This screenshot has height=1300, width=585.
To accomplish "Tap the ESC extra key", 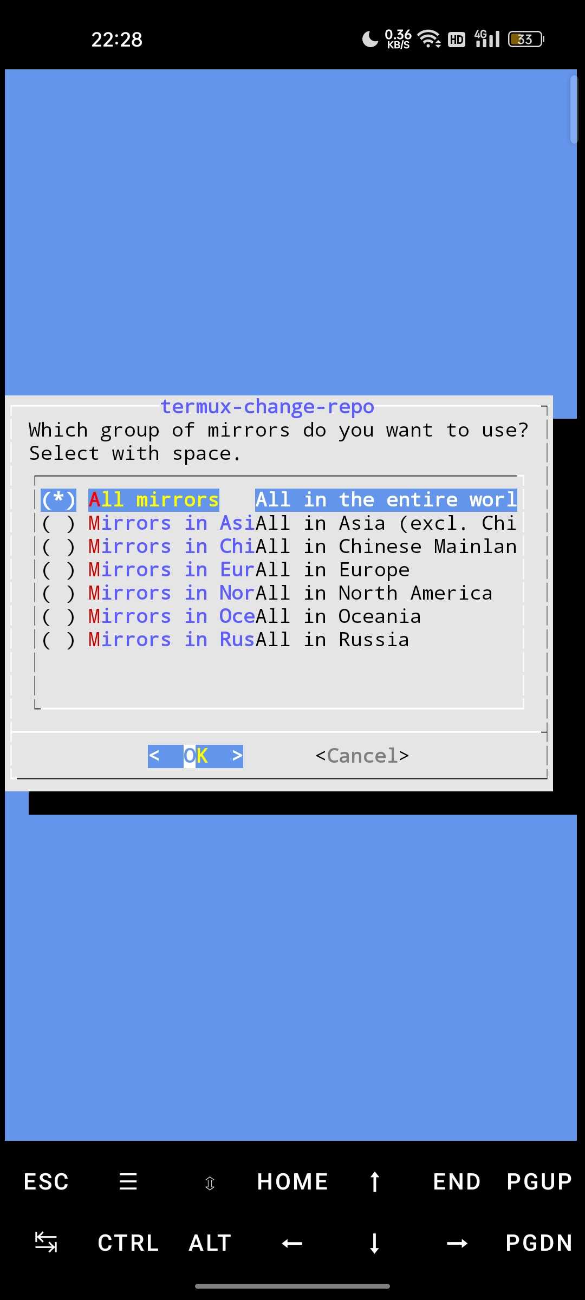I will [46, 1181].
